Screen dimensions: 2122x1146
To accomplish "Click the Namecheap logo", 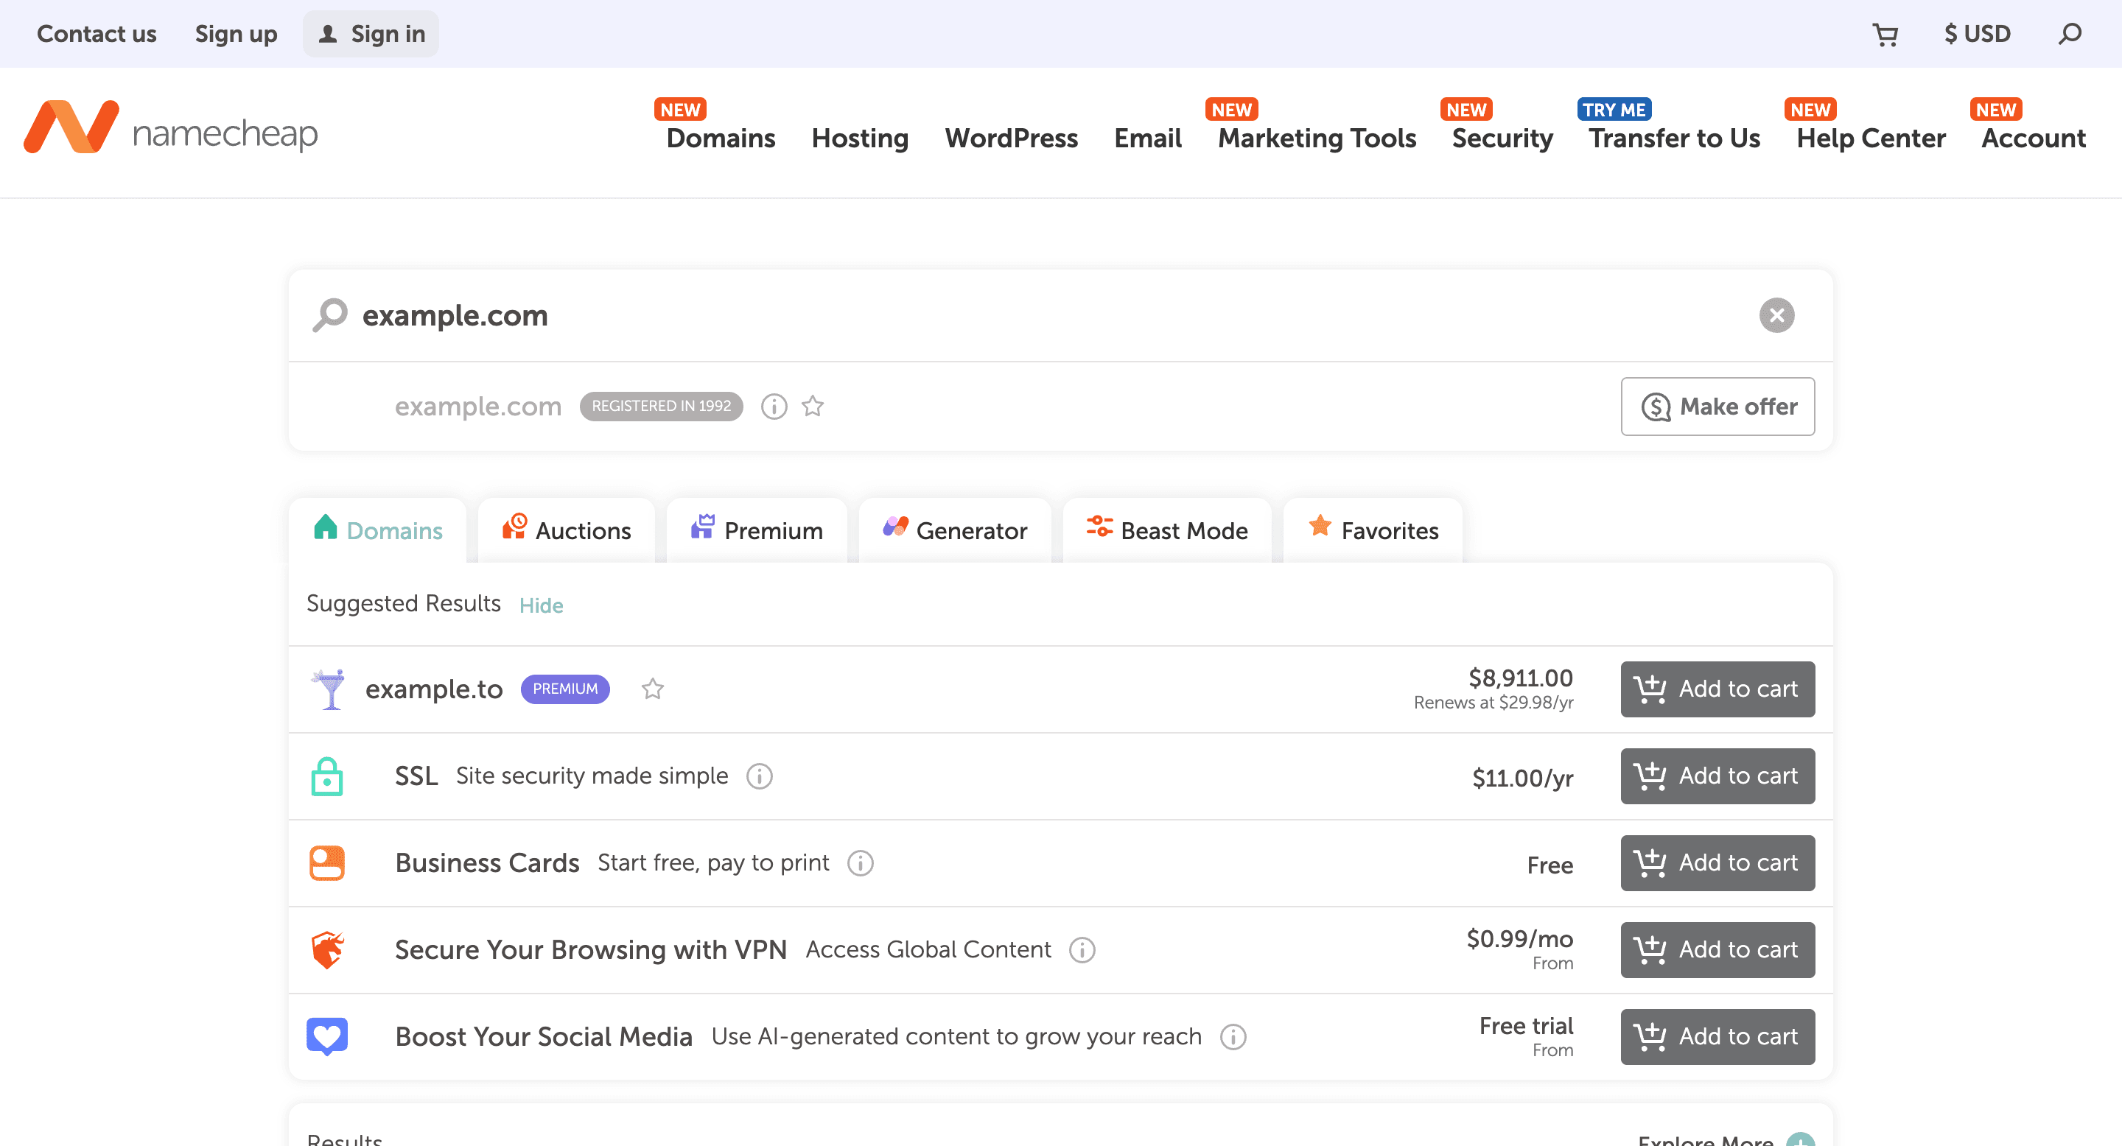I will (170, 127).
